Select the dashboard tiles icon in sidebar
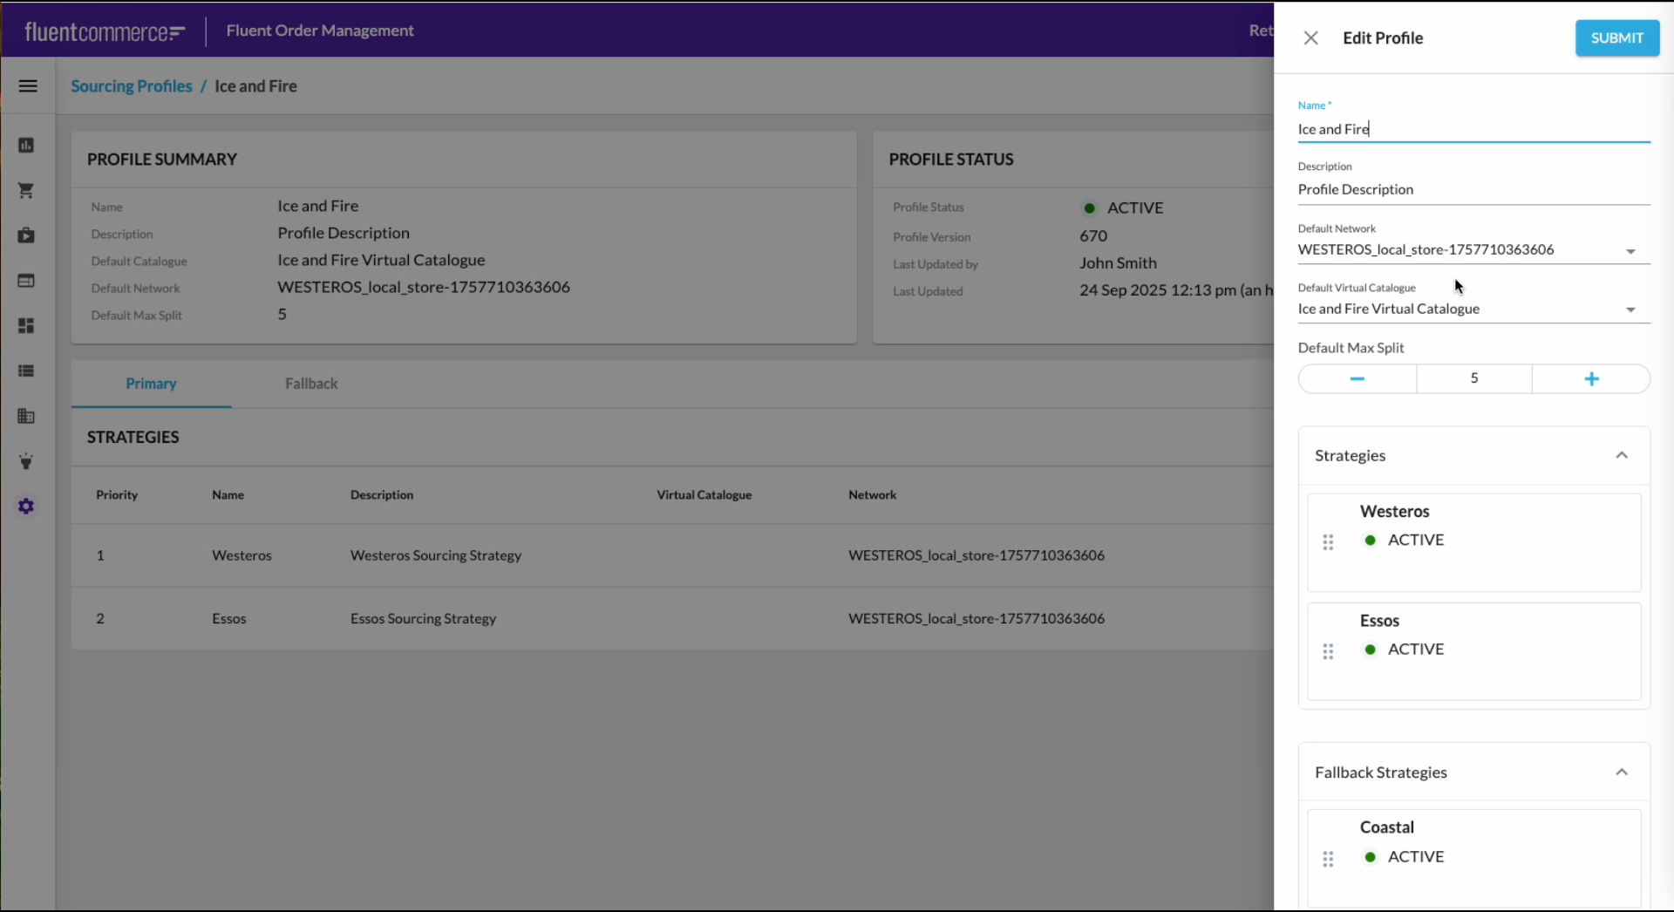The width and height of the screenshot is (1674, 912). 27,326
